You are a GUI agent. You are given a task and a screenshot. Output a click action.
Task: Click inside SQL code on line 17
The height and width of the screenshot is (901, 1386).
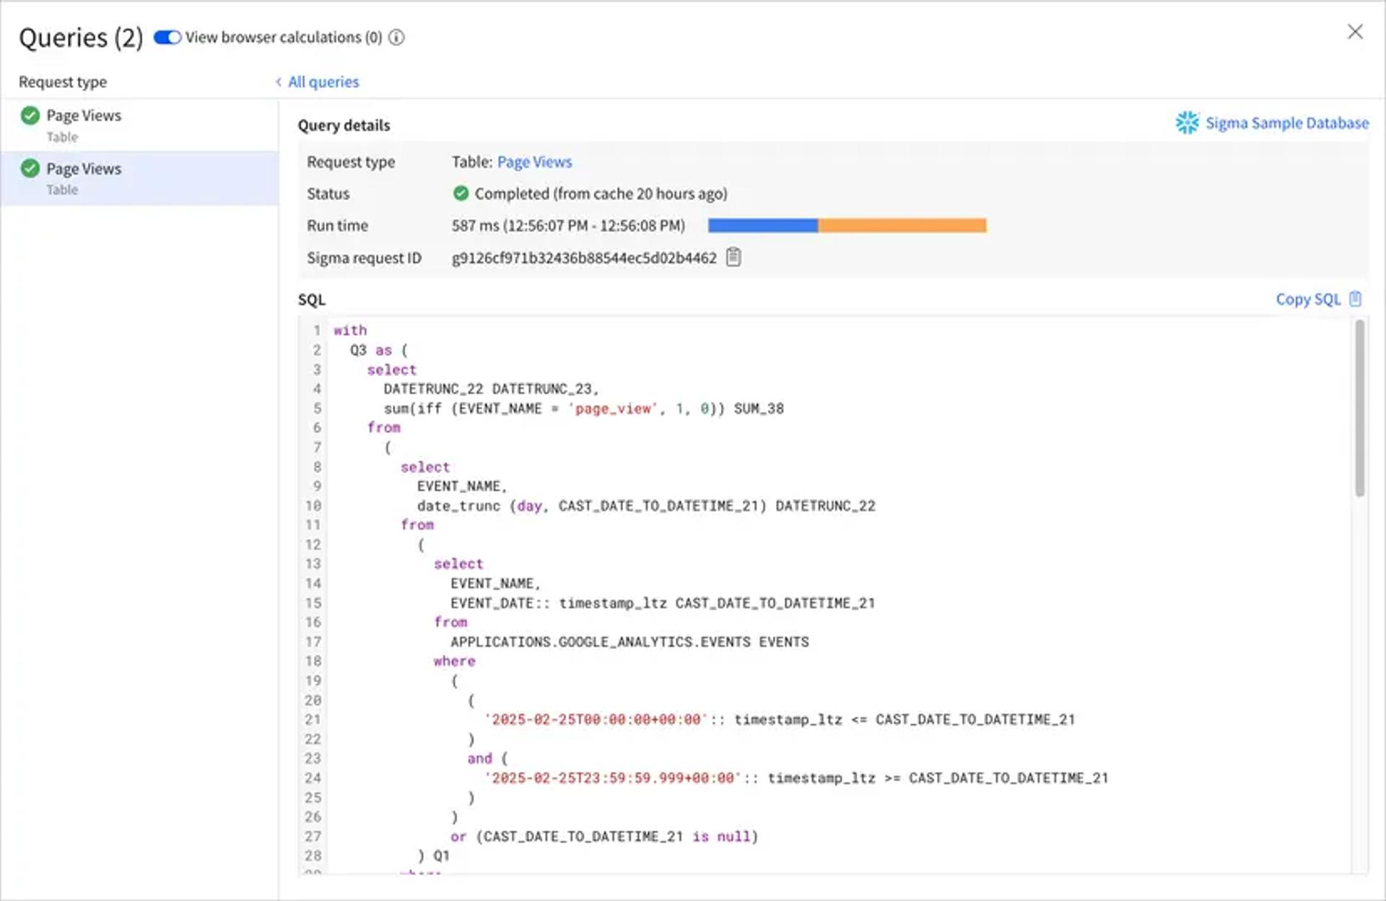pyautogui.click(x=629, y=642)
